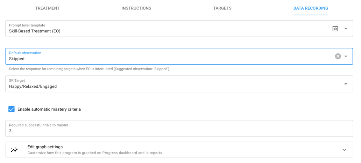Expand Edit graph settings using the chevron
Image resolution: width=361 pixels, height=163 pixels.
pyautogui.click(x=344, y=150)
